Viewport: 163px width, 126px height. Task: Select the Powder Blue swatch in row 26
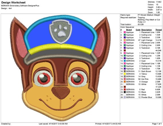125,97
